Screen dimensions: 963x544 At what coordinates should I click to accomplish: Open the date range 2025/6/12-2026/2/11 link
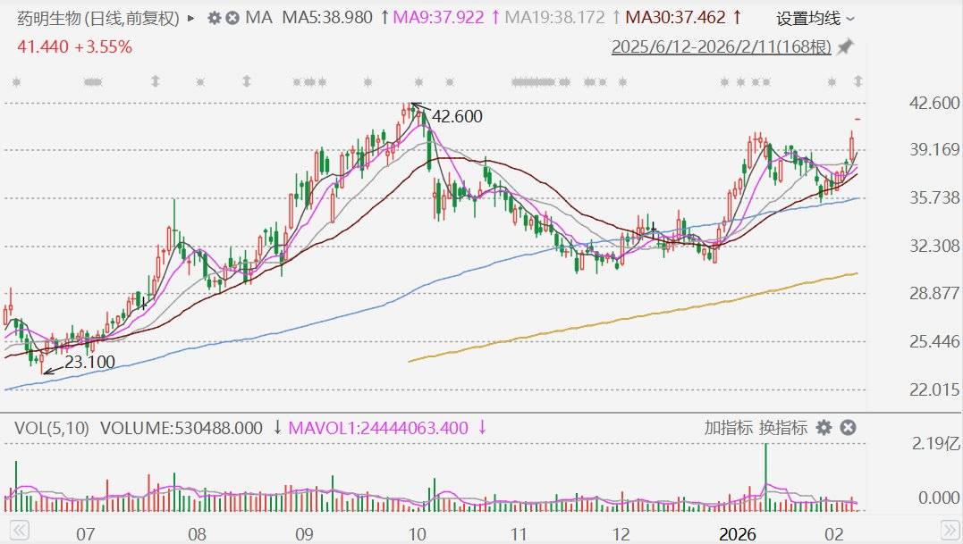(722, 47)
